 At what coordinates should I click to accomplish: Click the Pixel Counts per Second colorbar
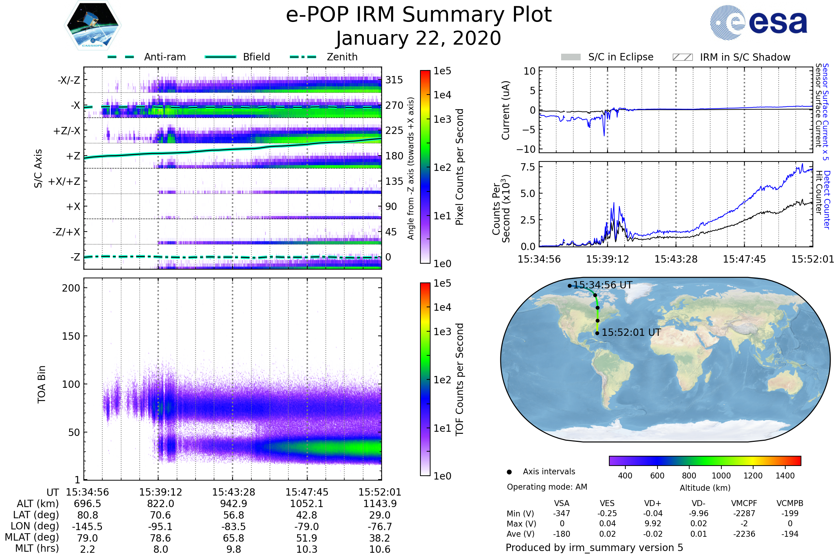pos(425,167)
